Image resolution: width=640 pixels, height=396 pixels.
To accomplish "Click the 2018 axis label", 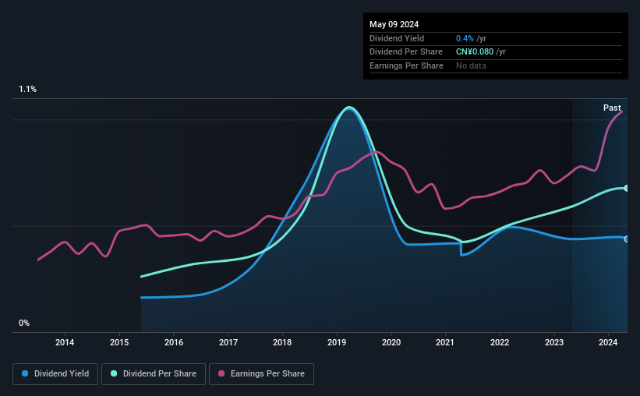I will [x=282, y=342].
